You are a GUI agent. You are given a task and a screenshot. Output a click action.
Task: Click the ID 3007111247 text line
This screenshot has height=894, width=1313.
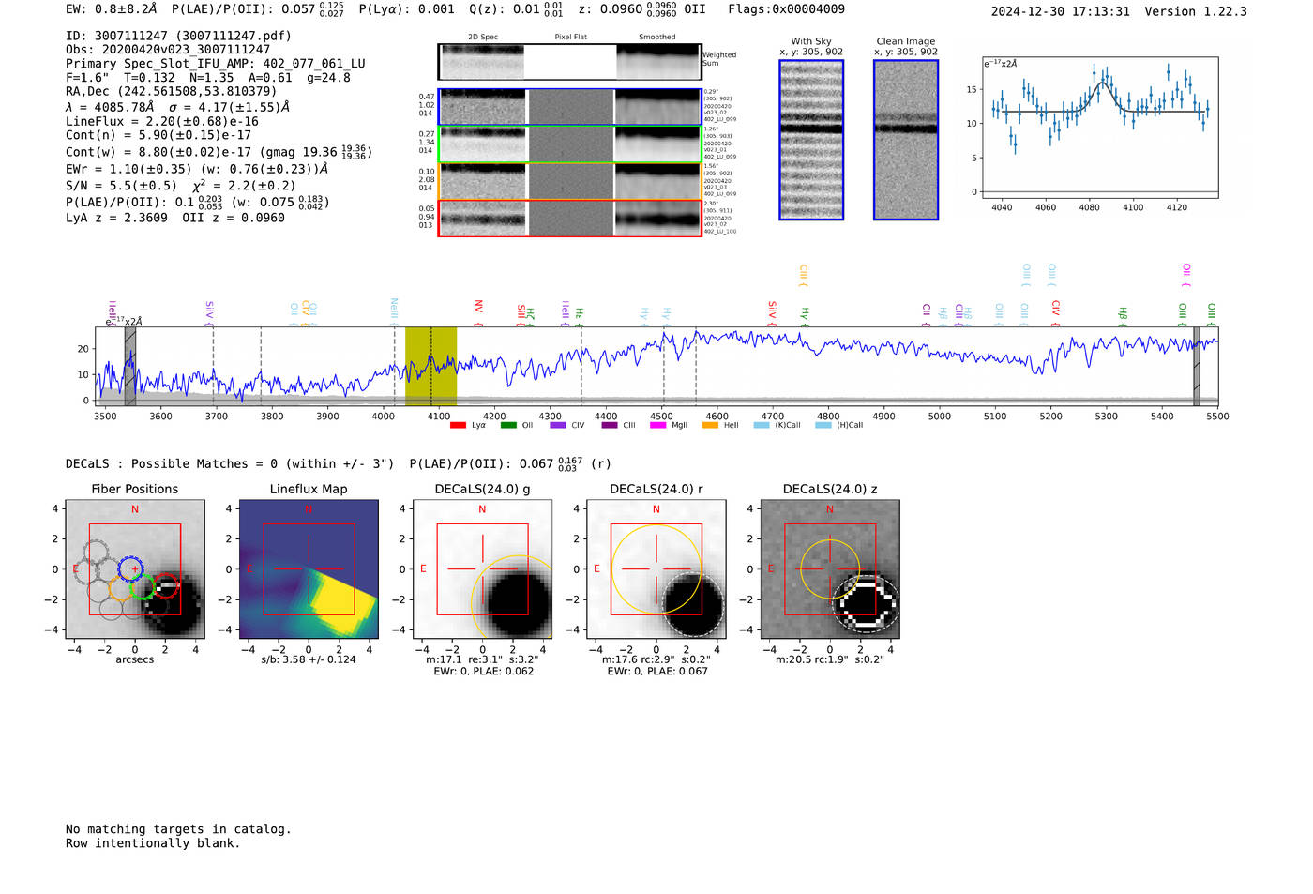[x=178, y=36]
